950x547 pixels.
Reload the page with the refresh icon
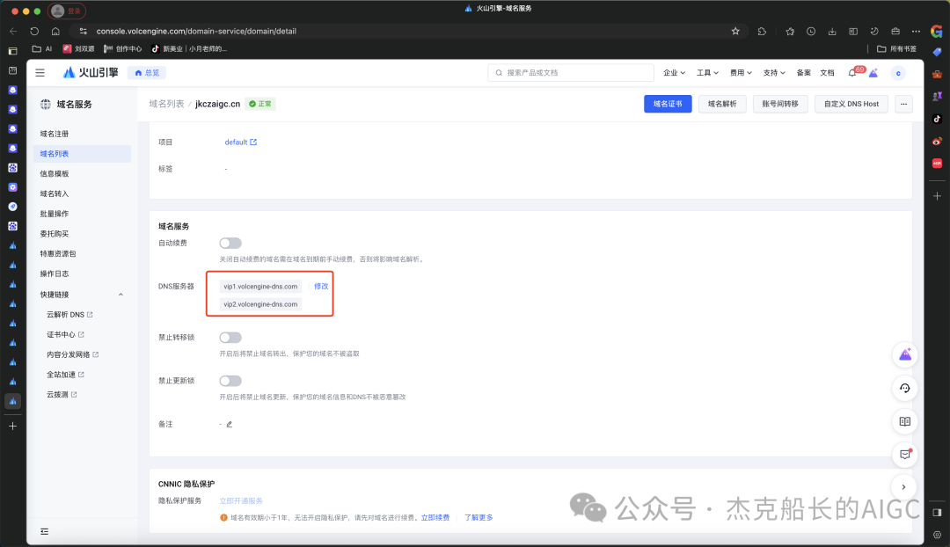pos(34,31)
